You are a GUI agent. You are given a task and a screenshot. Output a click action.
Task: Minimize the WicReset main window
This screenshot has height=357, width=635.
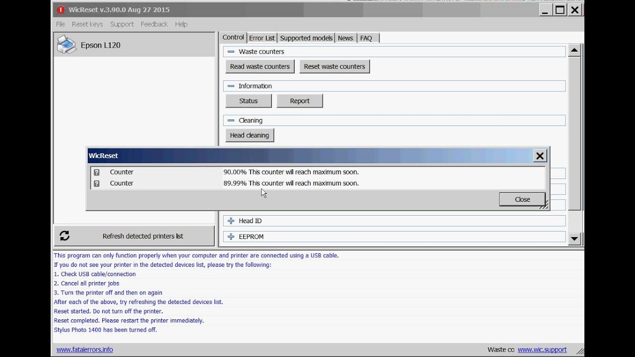point(545,10)
